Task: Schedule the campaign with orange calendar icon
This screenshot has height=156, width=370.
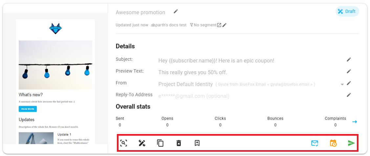Action: point(333,143)
